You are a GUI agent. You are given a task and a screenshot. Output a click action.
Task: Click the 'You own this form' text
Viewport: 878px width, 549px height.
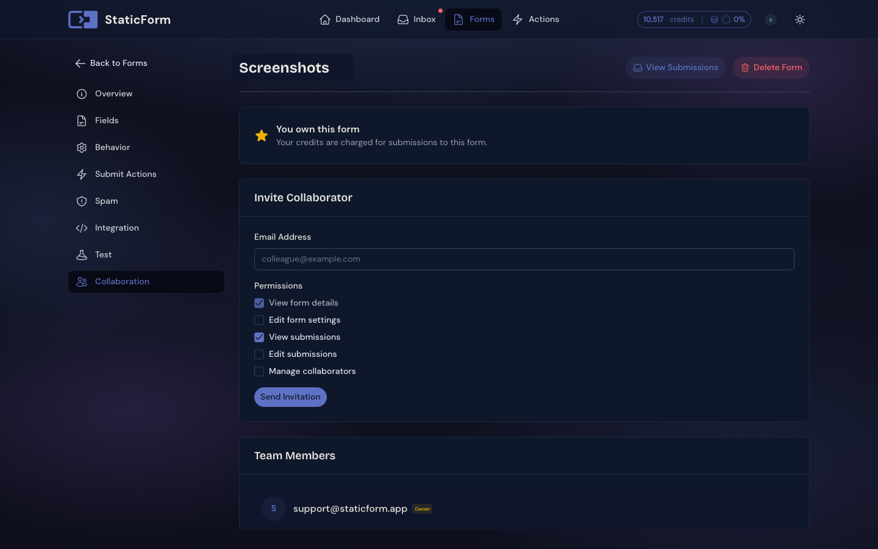coord(318,129)
